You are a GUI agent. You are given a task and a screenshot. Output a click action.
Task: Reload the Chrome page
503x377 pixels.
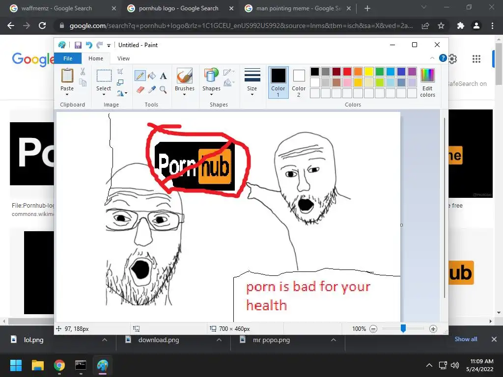[x=42, y=26]
